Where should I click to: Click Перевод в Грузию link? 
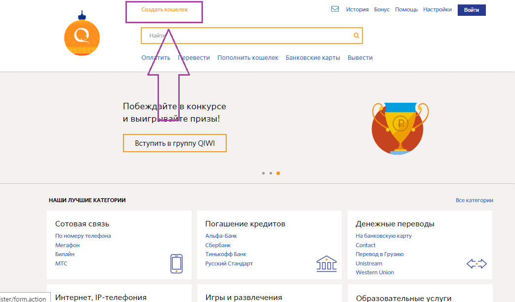point(380,254)
